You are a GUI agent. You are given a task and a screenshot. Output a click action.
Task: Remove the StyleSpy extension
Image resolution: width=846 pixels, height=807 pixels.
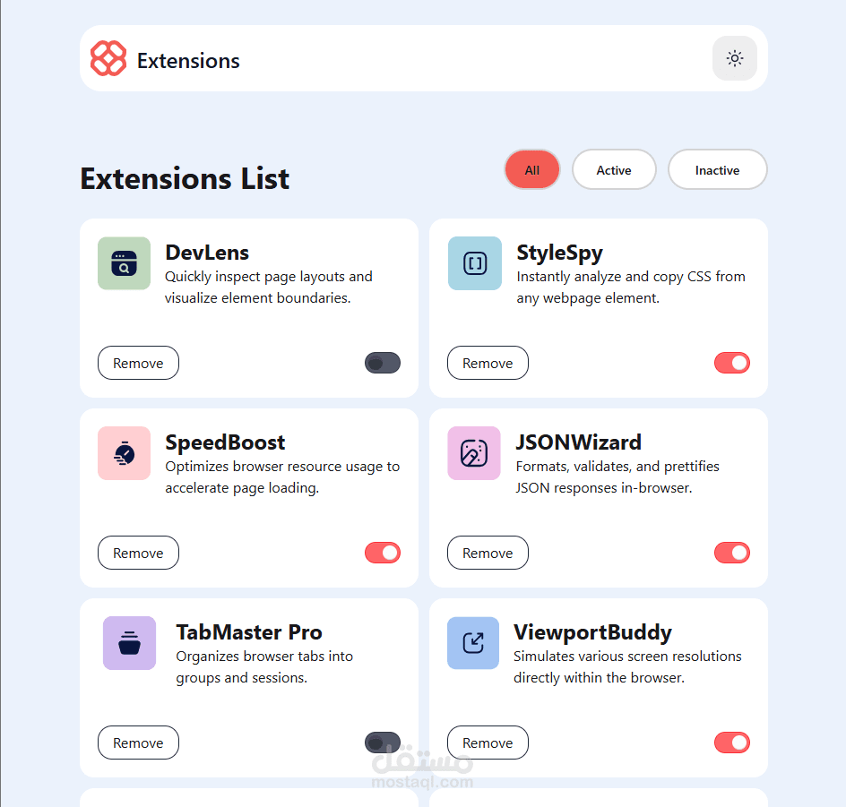[x=488, y=363]
